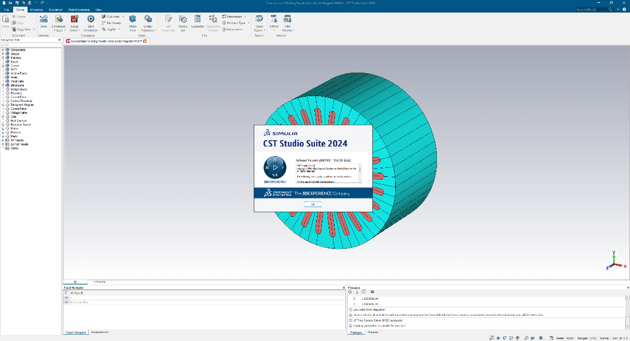Select Anchor Points in the Navigation Tree
The image size is (630, 341).
pyautogui.click(x=18, y=73)
